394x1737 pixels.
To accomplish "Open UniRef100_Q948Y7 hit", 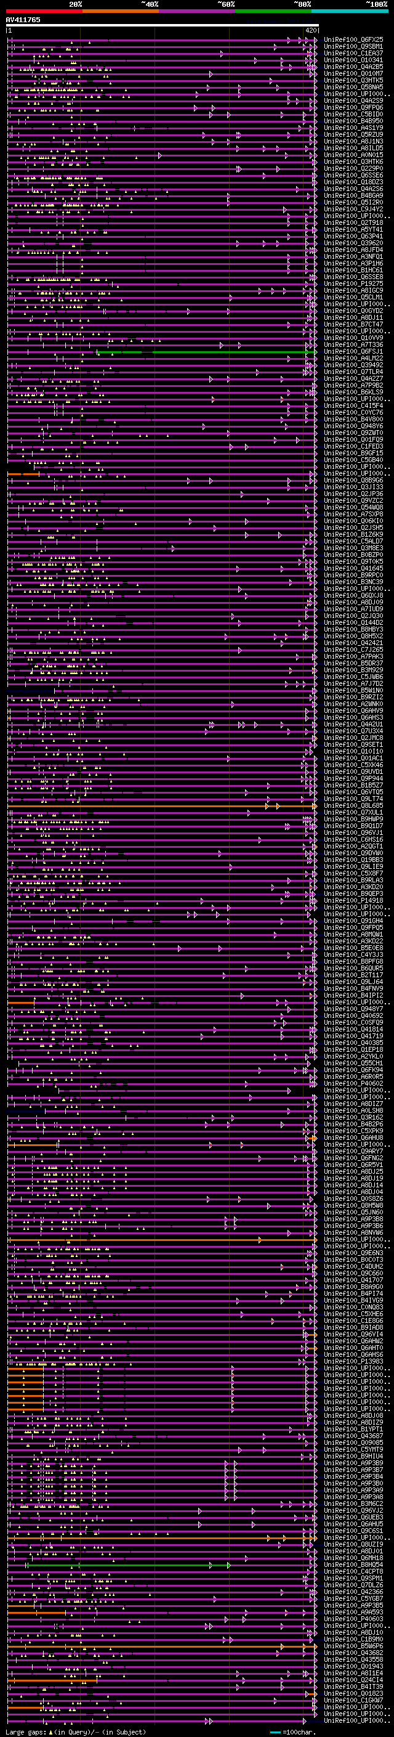I will pyautogui.click(x=353, y=1009).
